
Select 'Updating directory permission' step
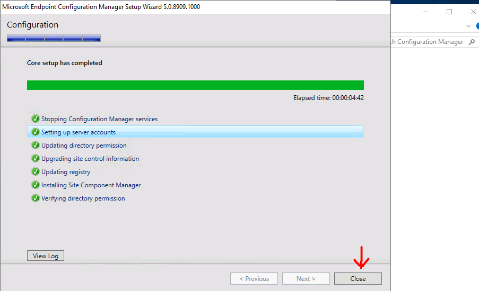84,145
